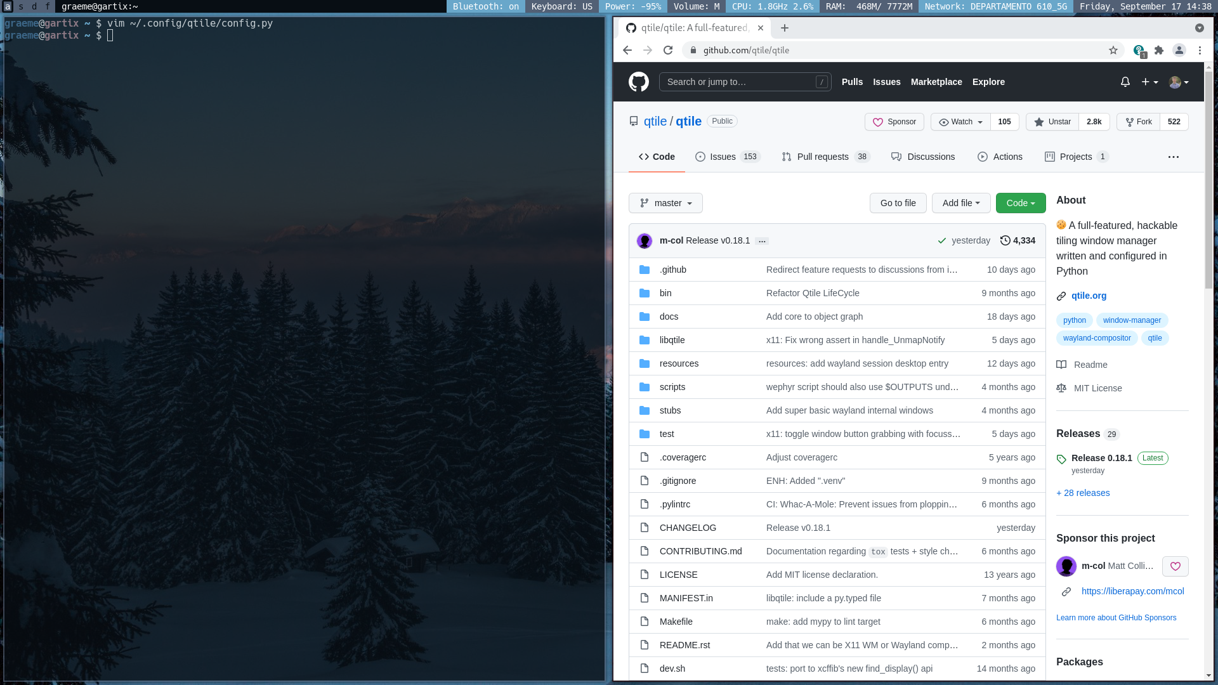Bookmark the page with the star icon
Screen dimensions: 1218x685
(x=1113, y=50)
